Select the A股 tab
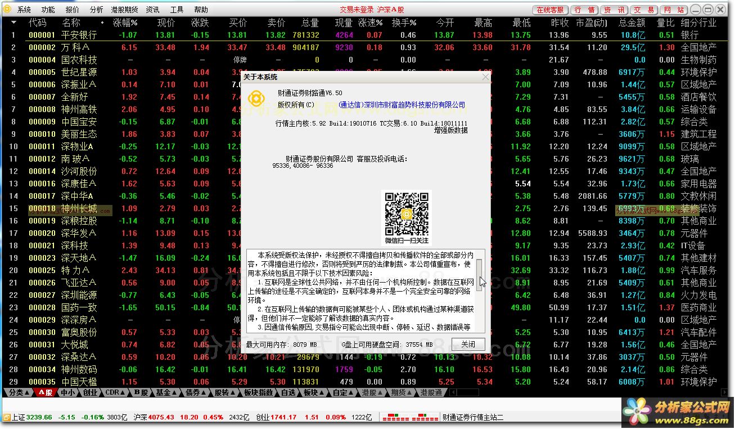Image resolution: width=735 pixels, height=429 pixels. pyautogui.click(x=45, y=392)
